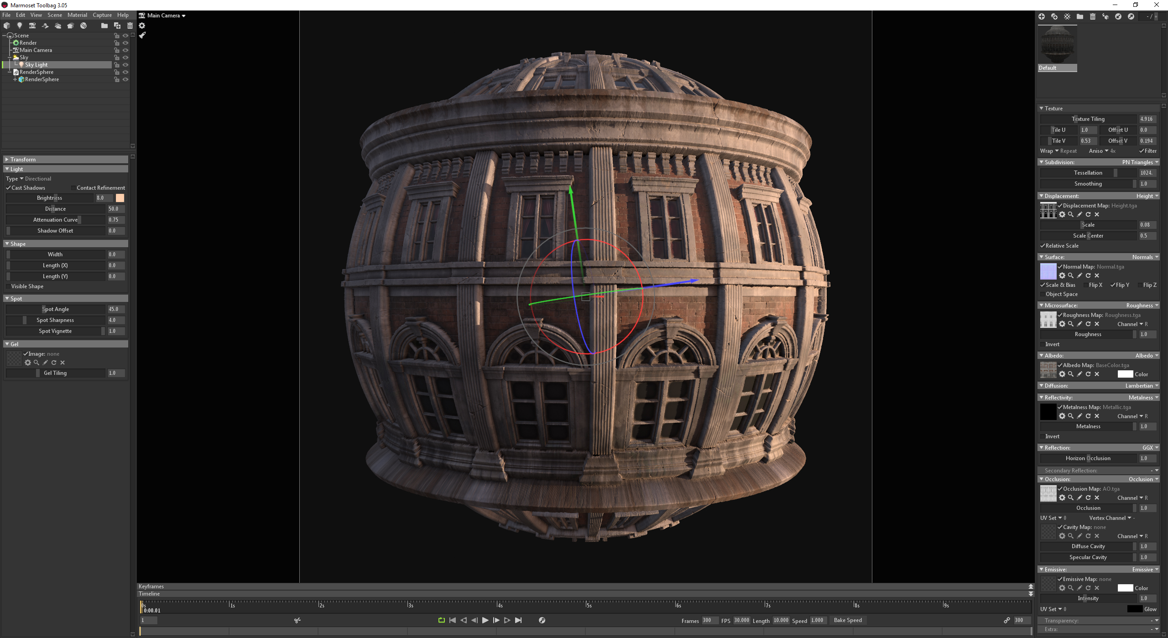The image size is (1168, 638).
Task: Create material folder icon
Action: (x=1080, y=16)
